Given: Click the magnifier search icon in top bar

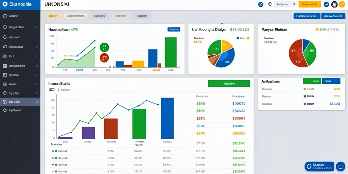Looking at the screenshot, I should tap(270, 4).
